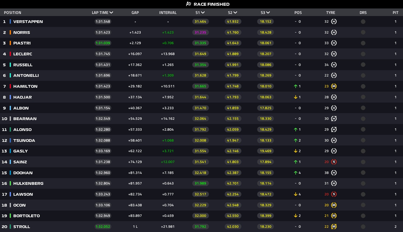403x232 pixels.
Task: Click Albon's DRS indicator dot
Action: [x=363, y=108]
